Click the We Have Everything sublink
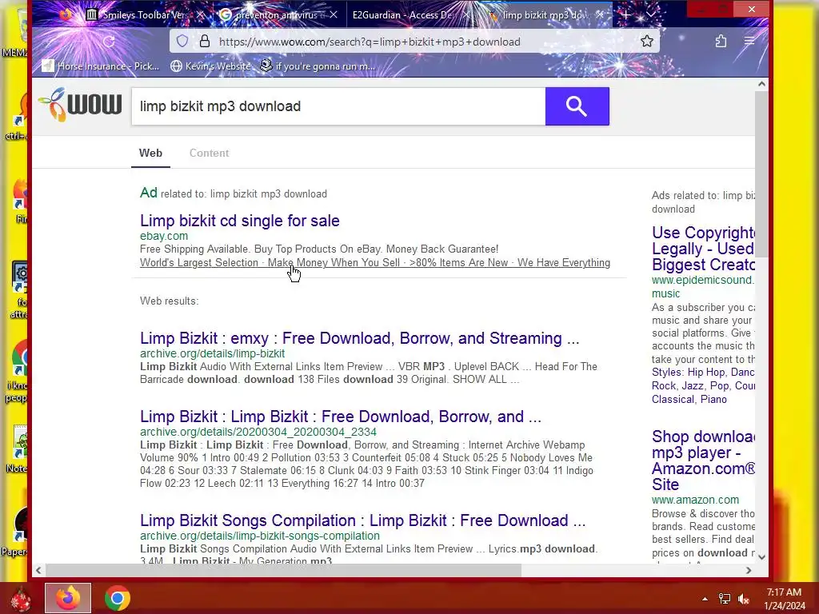This screenshot has height=614, width=819. click(564, 262)
